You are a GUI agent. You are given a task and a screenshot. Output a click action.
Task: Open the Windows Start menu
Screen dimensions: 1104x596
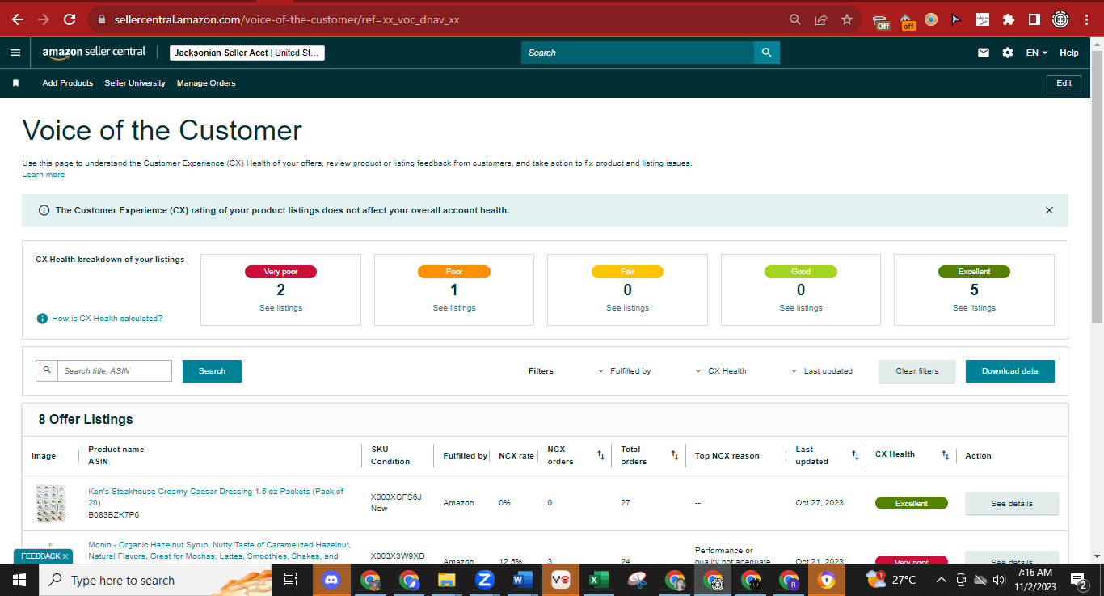[x=18, y=580]
